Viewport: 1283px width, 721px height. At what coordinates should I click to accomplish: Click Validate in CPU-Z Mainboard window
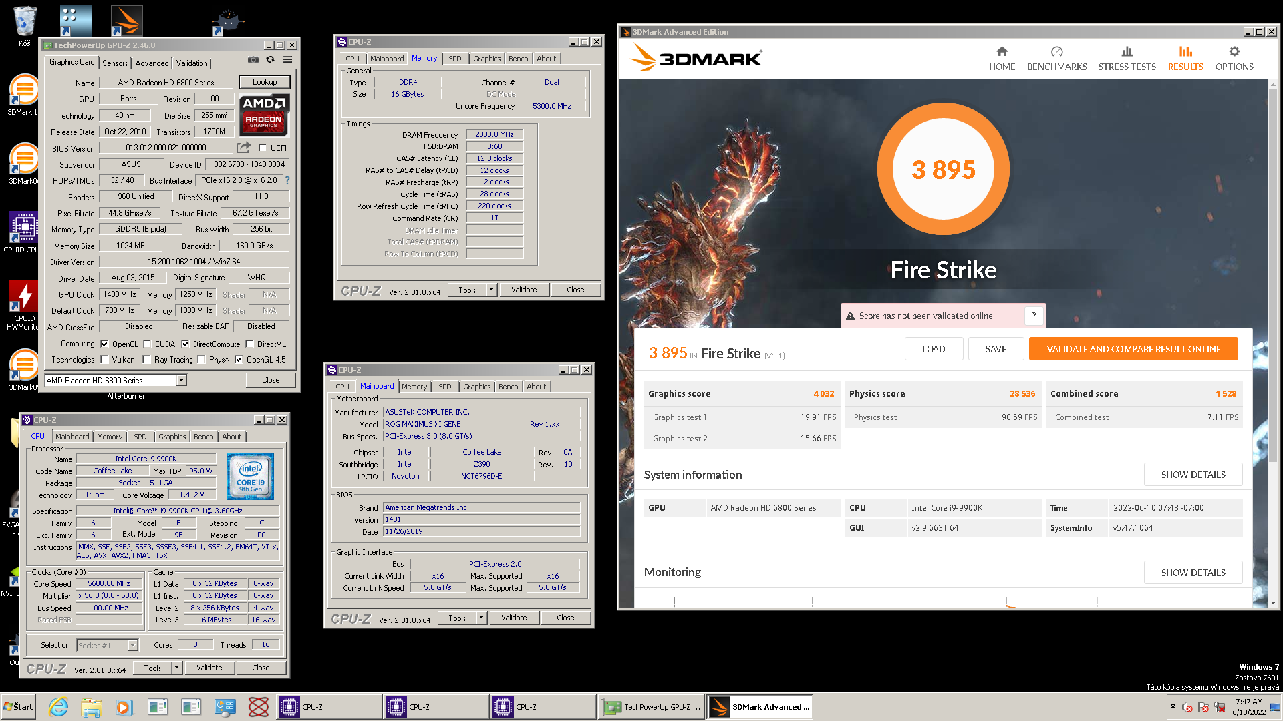[x=514, y=618]
